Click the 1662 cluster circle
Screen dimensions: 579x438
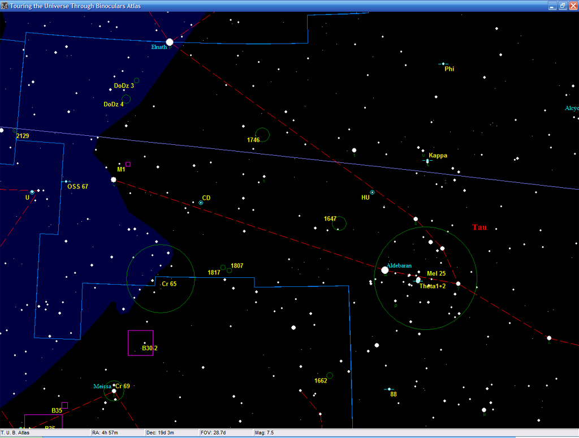pyautogui.click(x=330, y=376)
